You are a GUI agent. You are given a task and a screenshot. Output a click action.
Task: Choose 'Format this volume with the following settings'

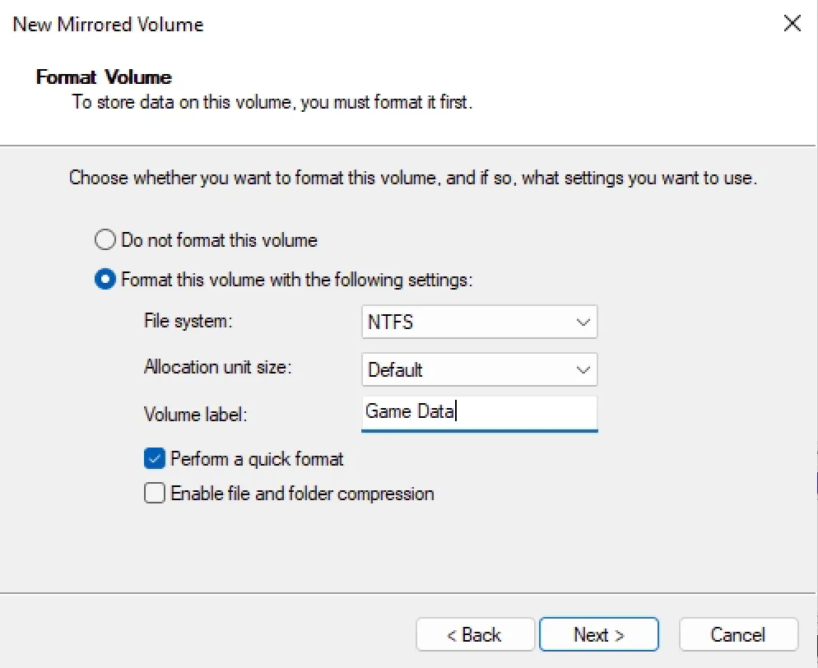[105, 279]
